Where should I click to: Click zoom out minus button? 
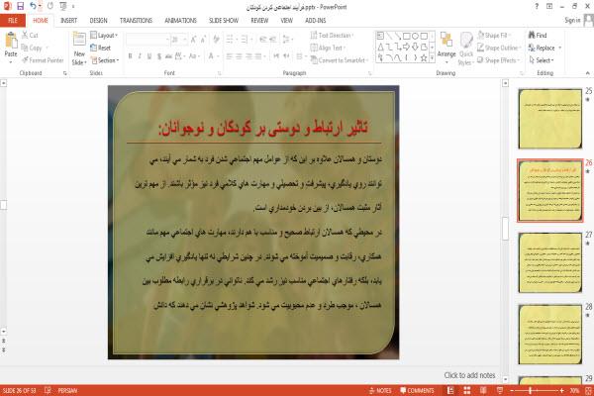coord(512,390)
